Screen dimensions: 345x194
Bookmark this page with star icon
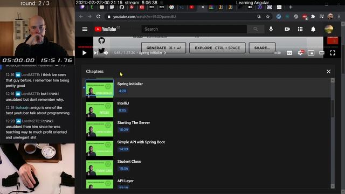(x=268, y=17)
